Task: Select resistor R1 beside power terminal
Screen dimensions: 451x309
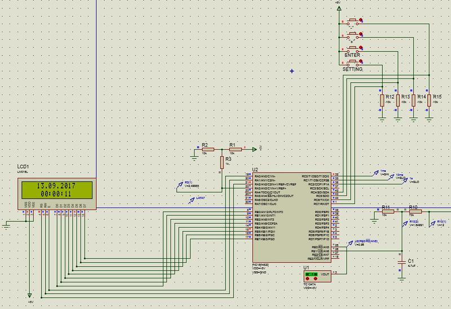Action: point(235,149)
